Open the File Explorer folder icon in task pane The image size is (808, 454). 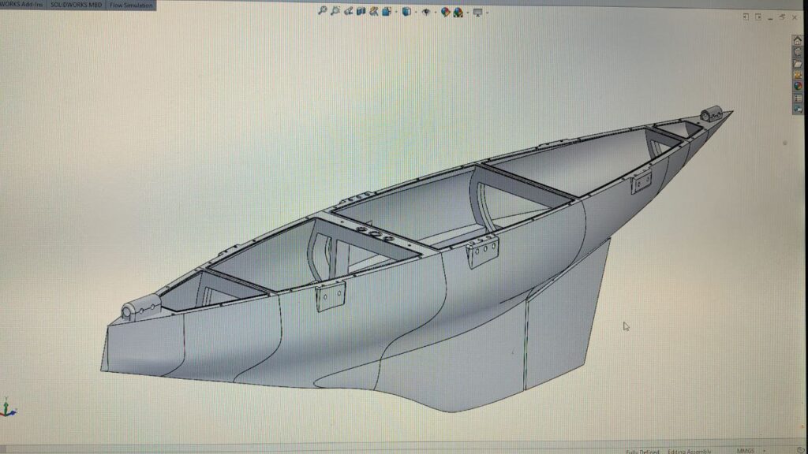coord(798,64)
